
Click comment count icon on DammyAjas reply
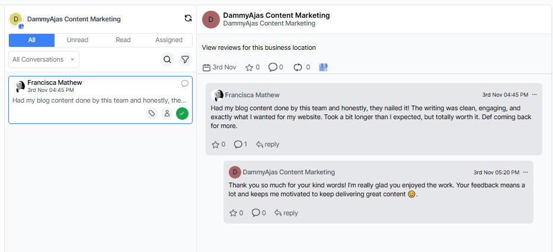click(x=256, y=213)
